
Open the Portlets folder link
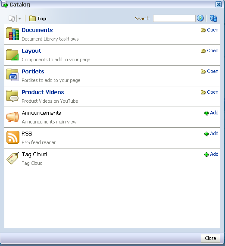209,71
